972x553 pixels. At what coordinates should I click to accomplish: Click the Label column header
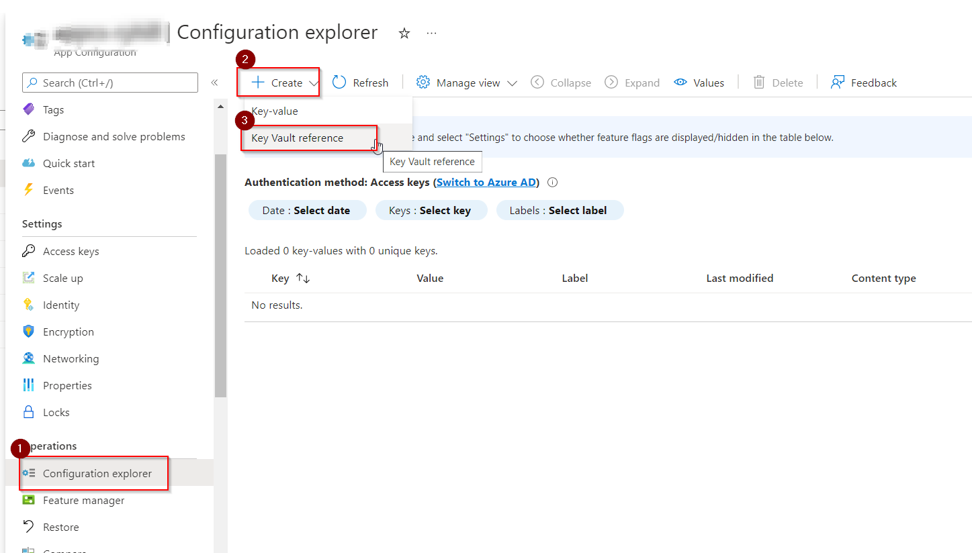(575, 278)
